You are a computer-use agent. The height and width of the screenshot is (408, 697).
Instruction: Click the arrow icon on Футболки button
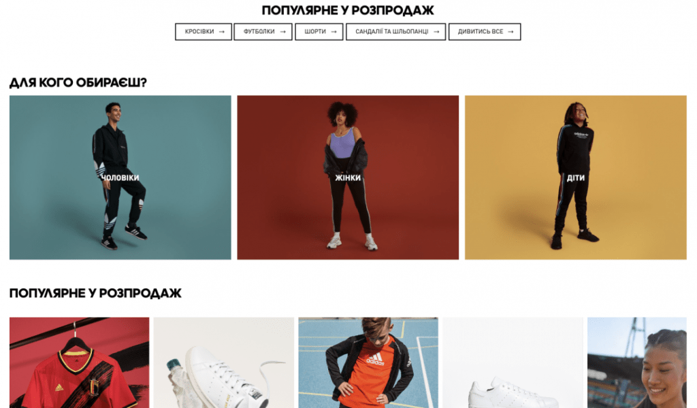coord(282,32)
